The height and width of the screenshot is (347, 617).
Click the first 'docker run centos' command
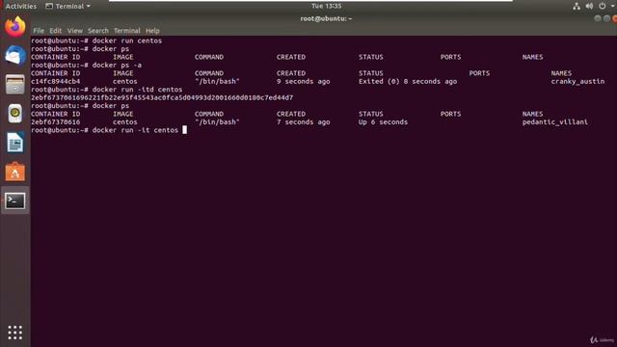(x=127, y=40)
